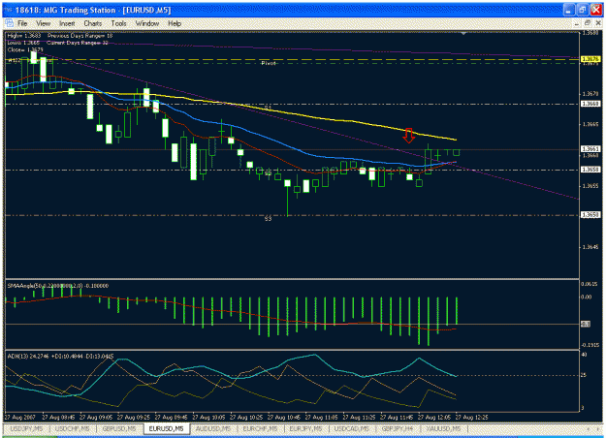Switch to the USDCAD,M5 chart tab

tap(352, 428)
